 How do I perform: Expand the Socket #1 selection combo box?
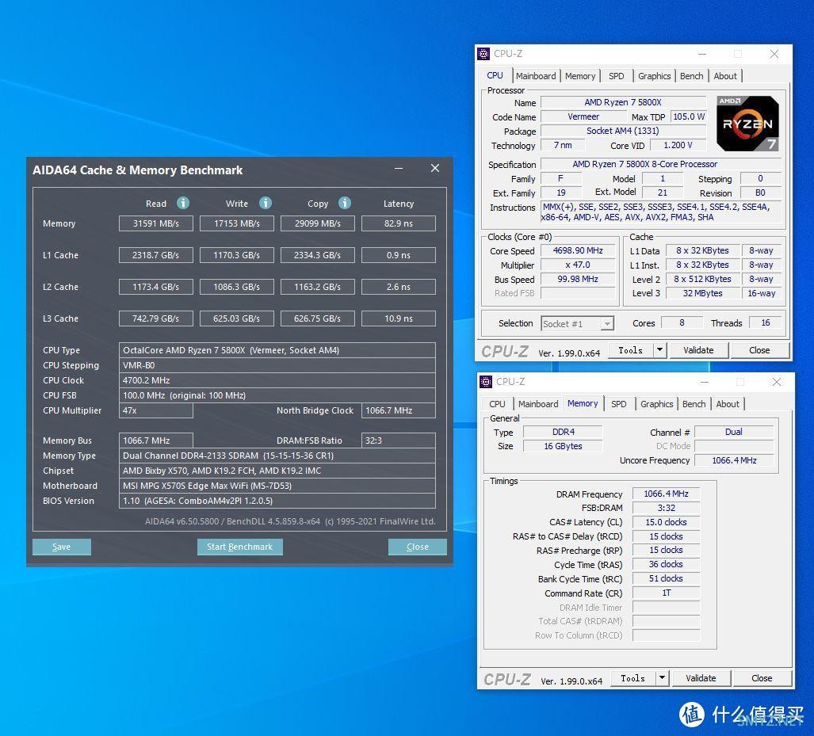click(x=577, y=323)
